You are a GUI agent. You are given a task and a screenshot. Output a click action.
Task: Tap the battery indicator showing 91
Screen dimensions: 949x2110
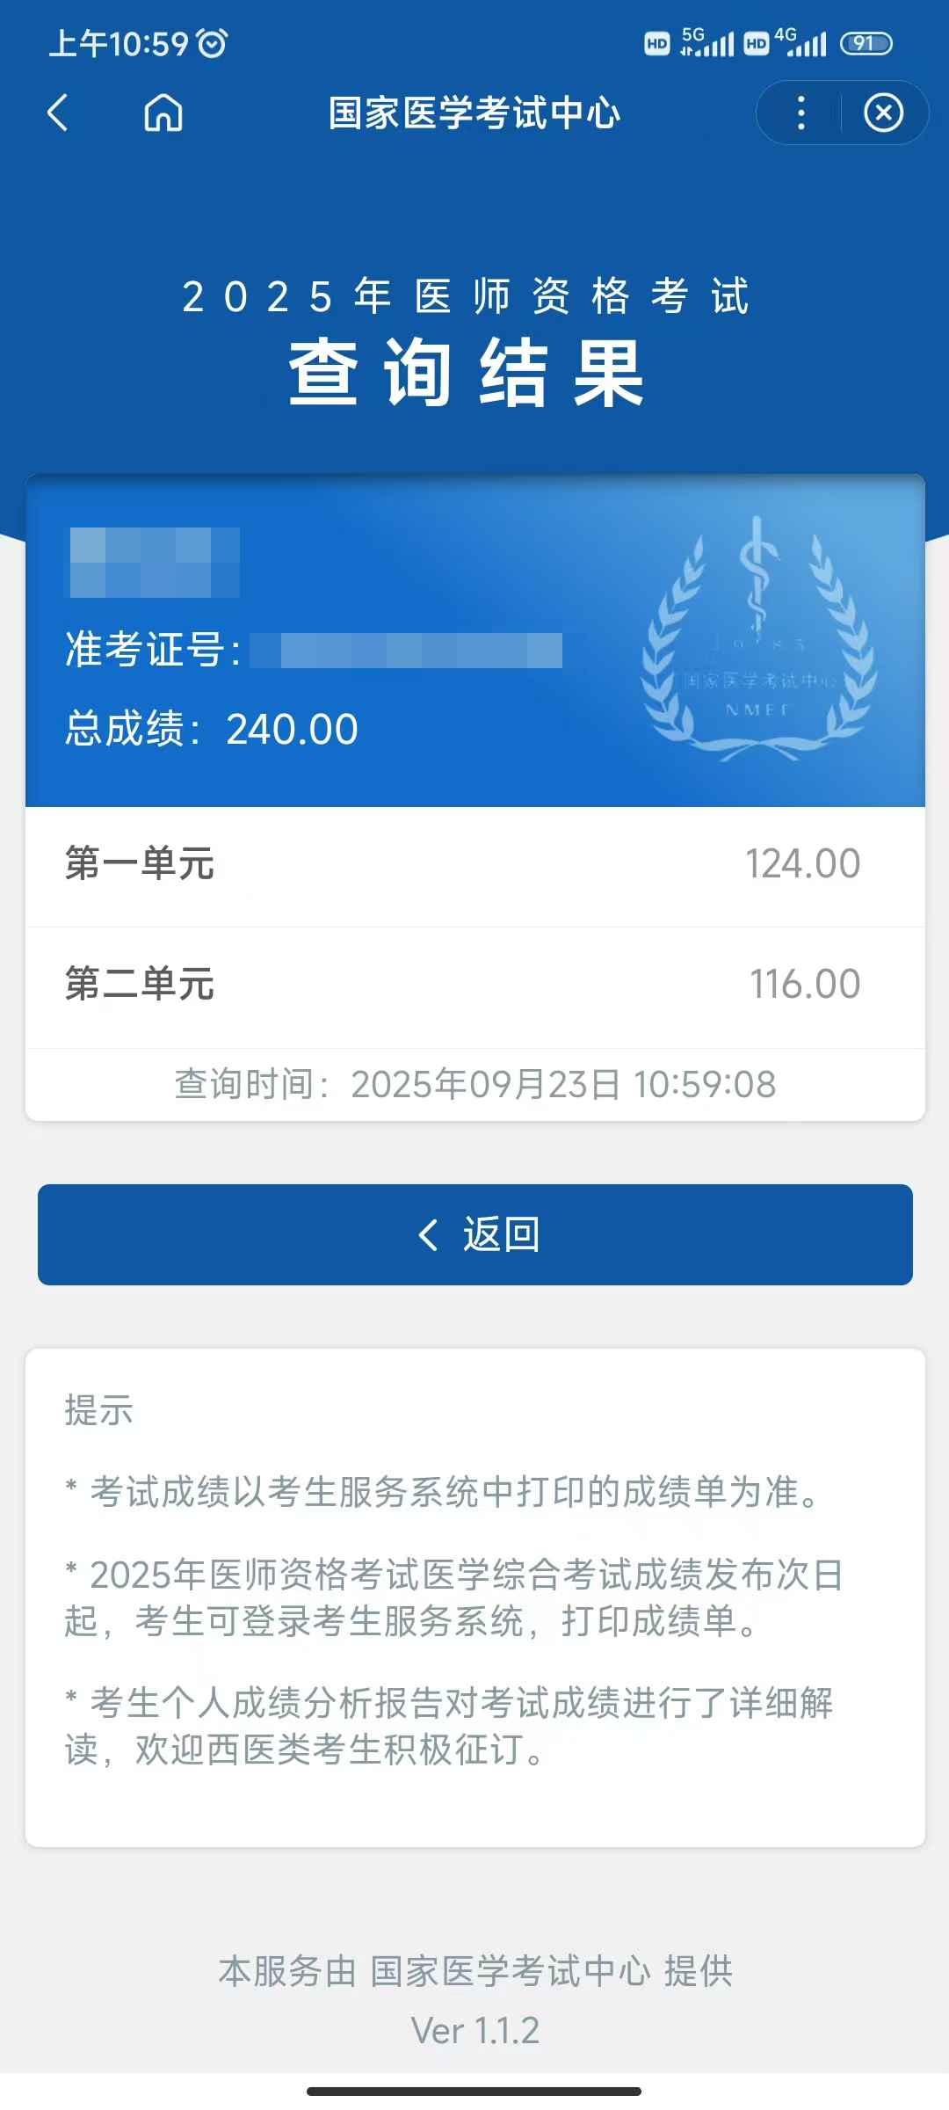click(x=866, y=43)
